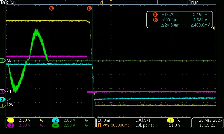This screenshot has width=224, height=134.
Task: Click the Δ20.60ms delta time readout
Action: click(170, 25)
